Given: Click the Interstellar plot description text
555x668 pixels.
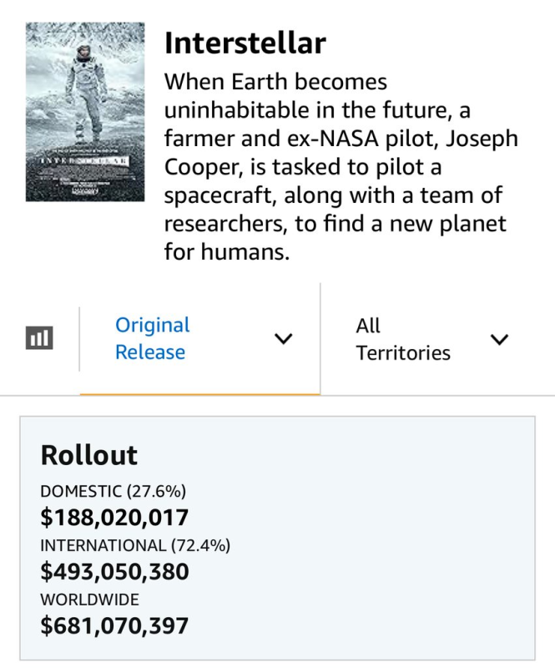Looking at the screenshot, I should pyautogui.click(x=342, y=167).
